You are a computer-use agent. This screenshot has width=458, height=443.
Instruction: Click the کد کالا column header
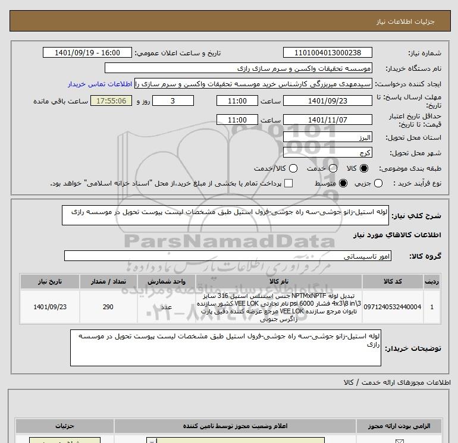click(393, 281)
